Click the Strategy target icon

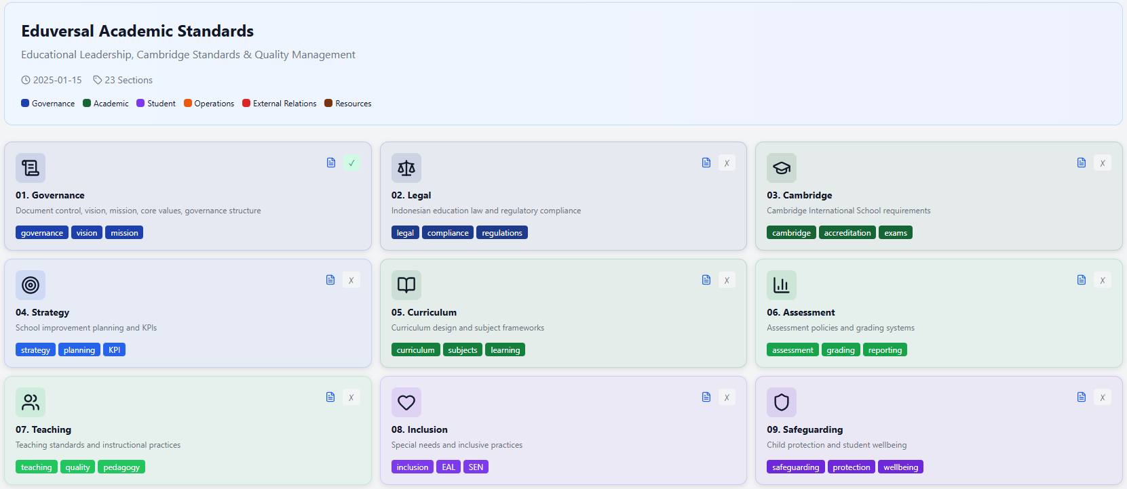tap(31, 285)
